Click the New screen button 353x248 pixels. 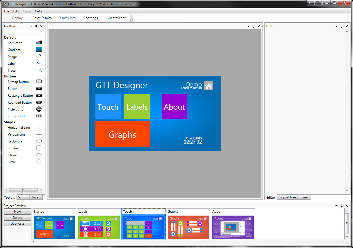(17, 212)
